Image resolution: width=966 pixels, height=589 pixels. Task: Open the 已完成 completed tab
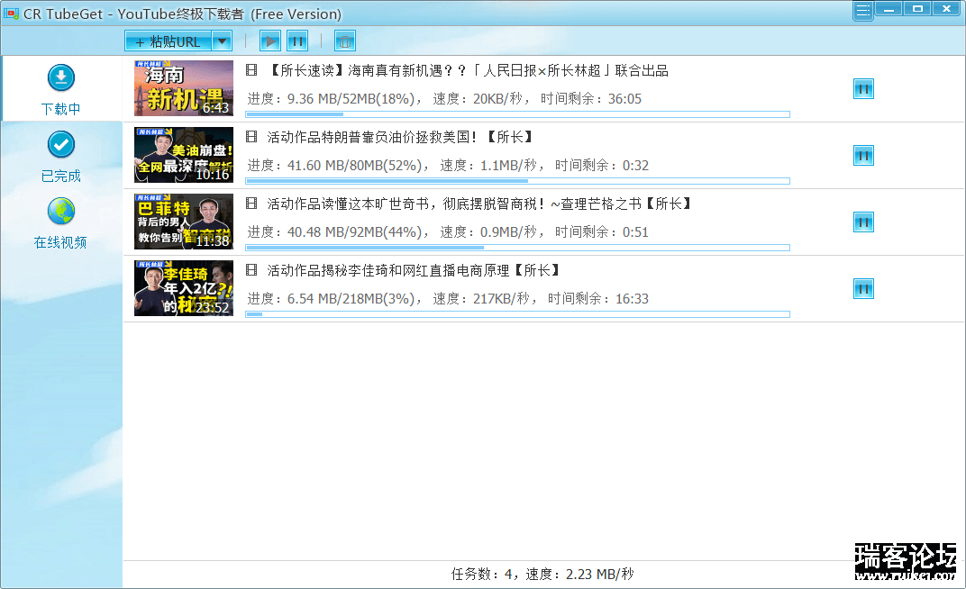tap(61, 157)
